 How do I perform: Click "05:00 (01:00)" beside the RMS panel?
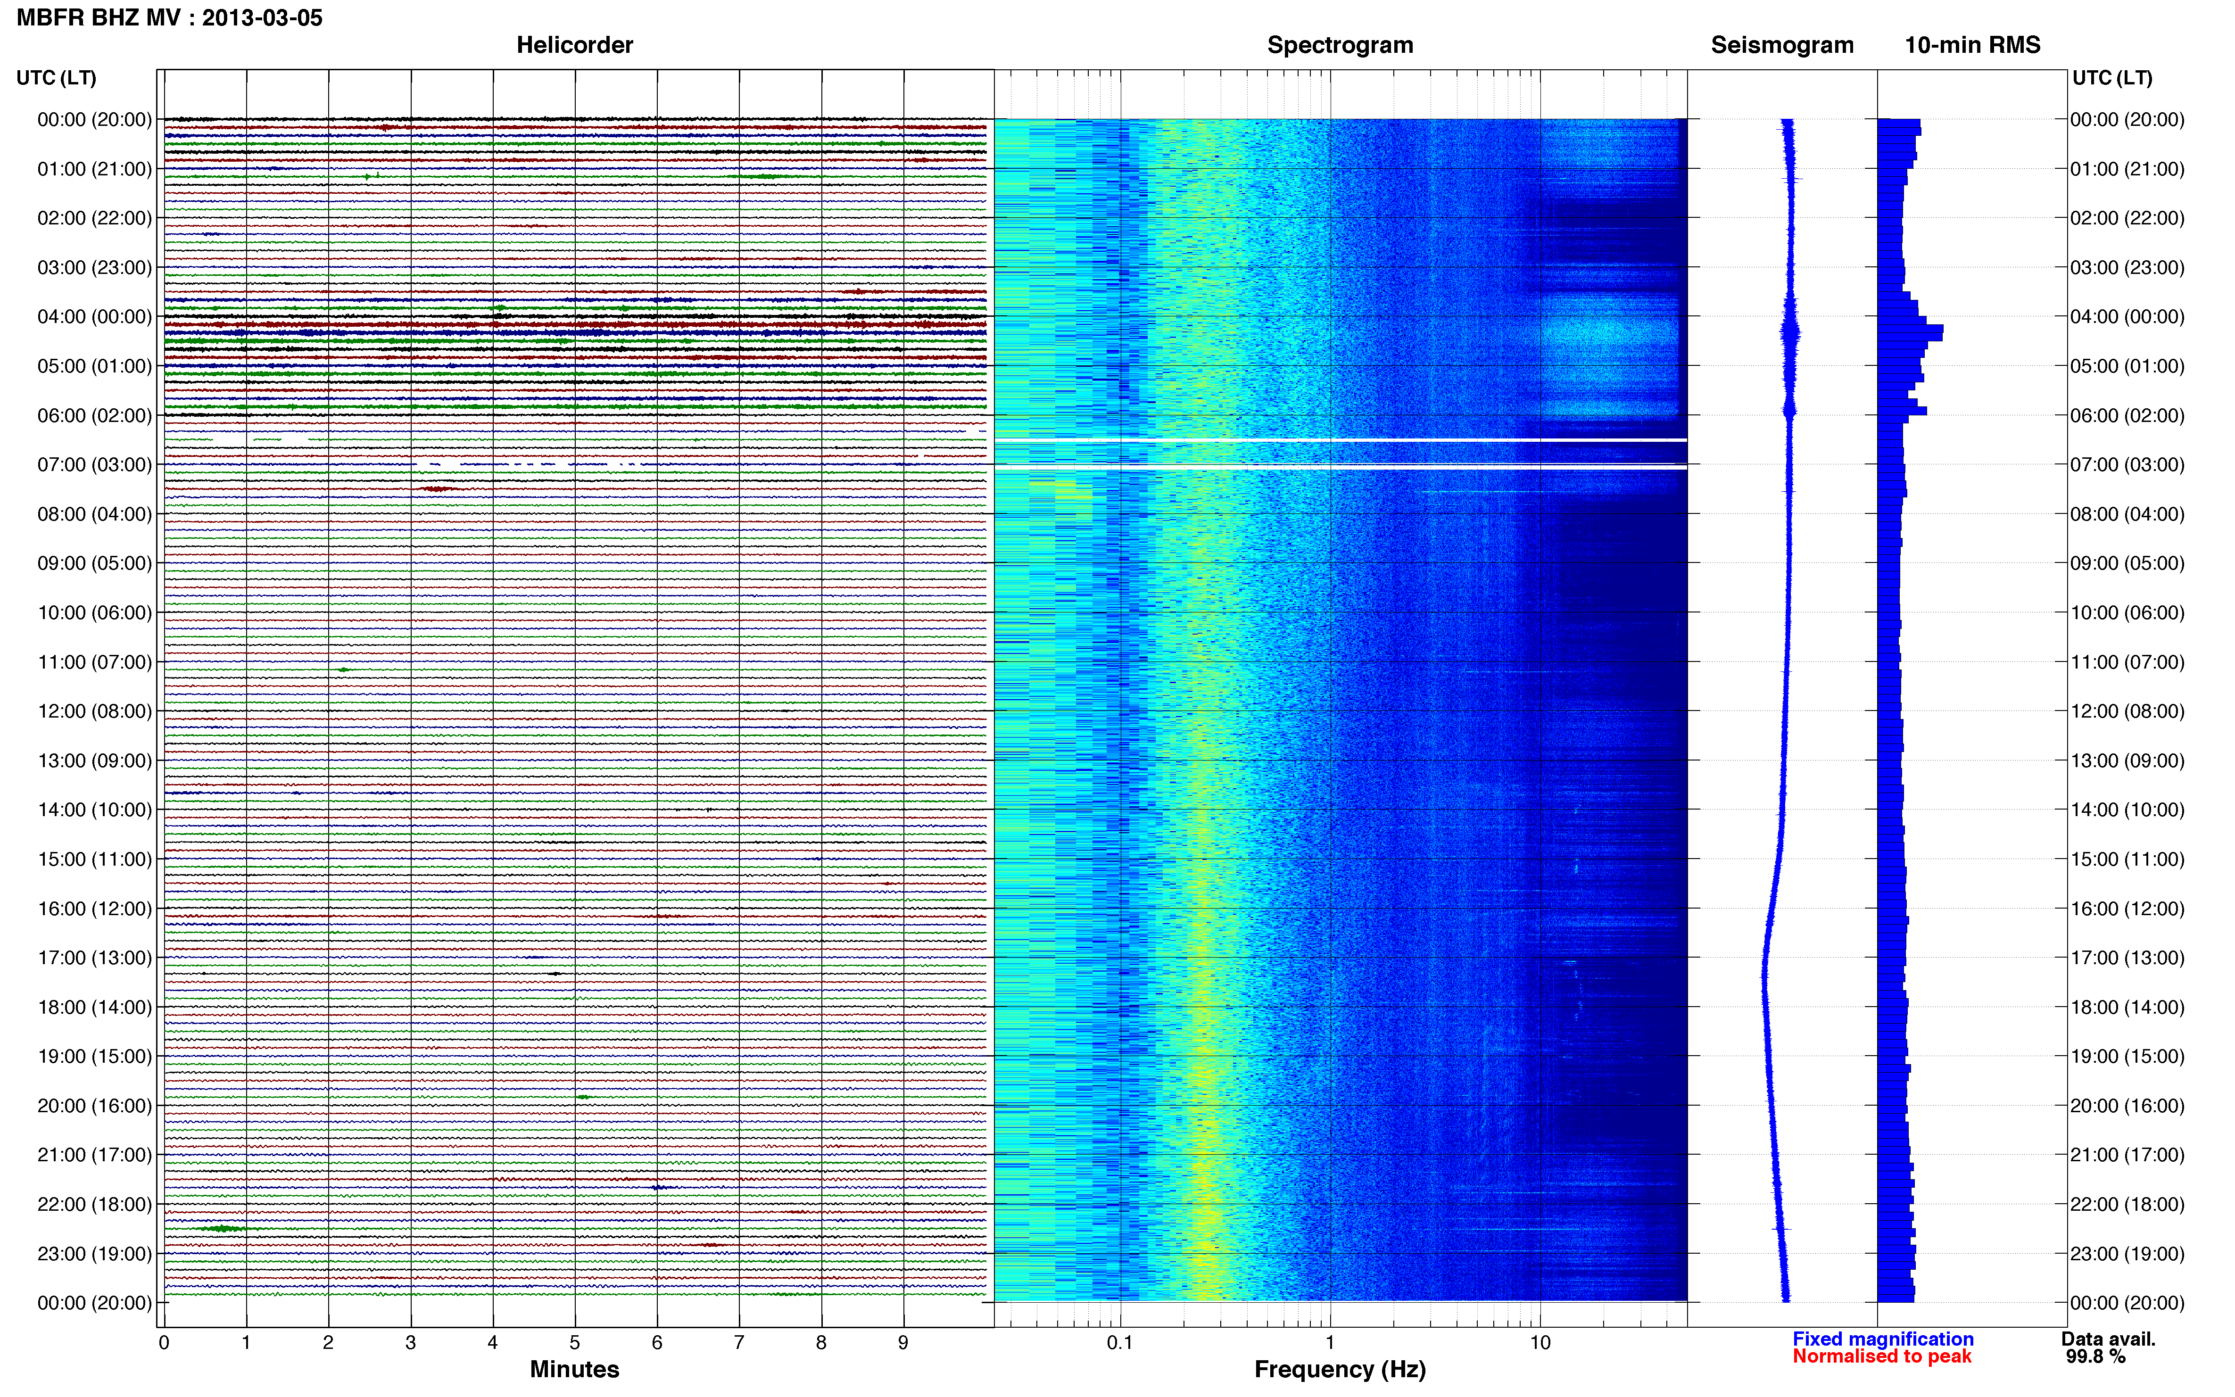point(2127,366)
